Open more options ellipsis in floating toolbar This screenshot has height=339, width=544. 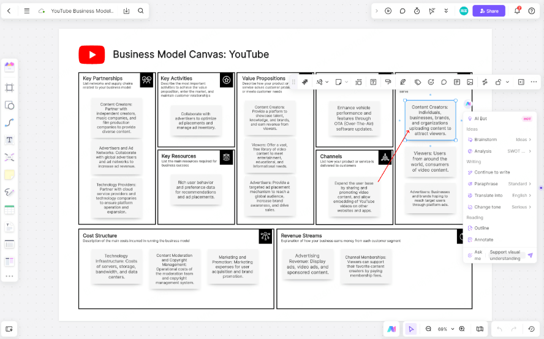point(534,82)
